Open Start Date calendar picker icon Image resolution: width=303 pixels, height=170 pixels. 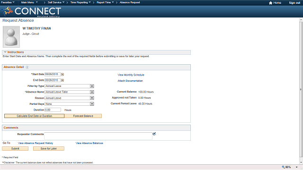[x=62, y=75]
